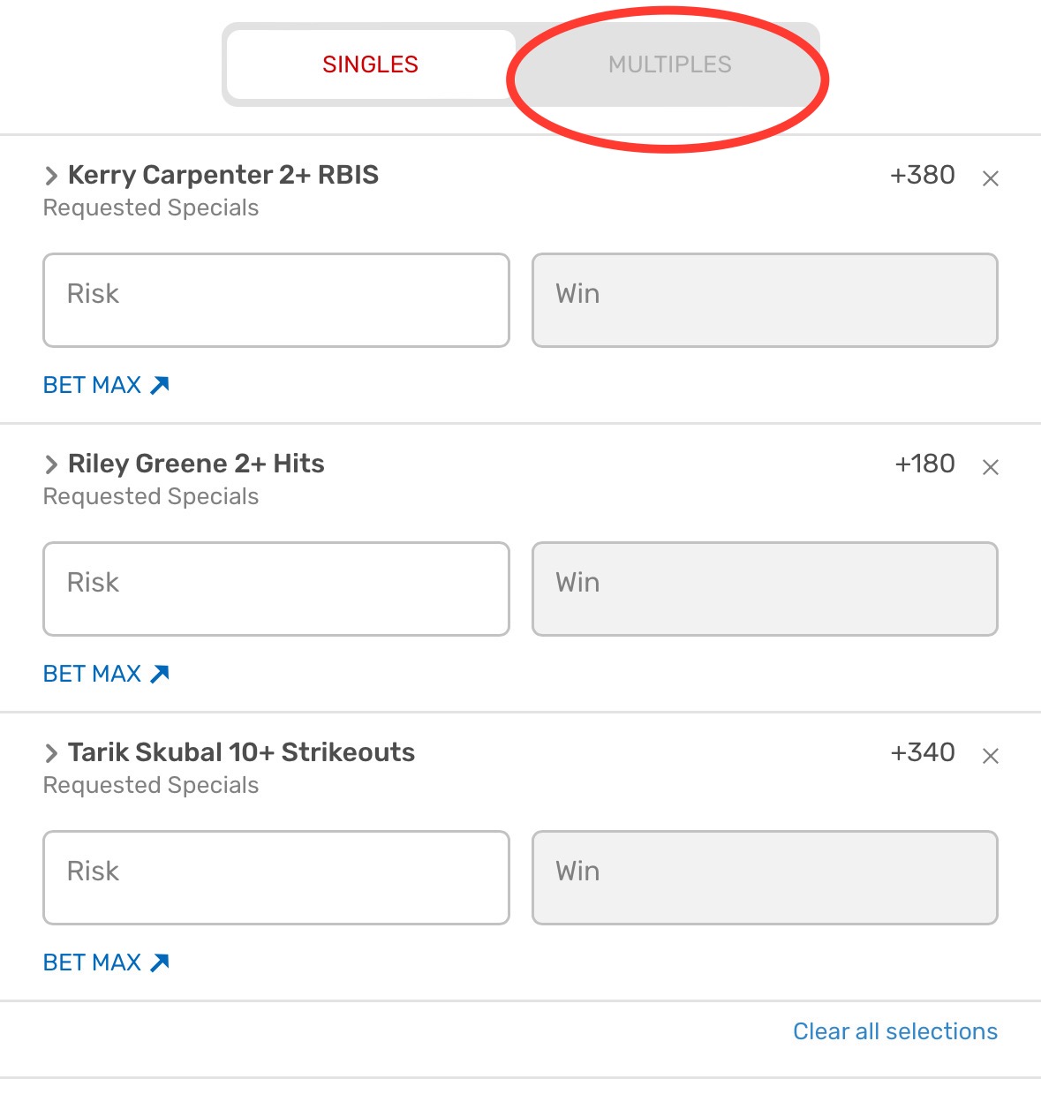The width and height of the screenshot is (1041, 1117).
Task: Click the arrow icon beside Riley Greene's Bet Max
Action: 160,674
